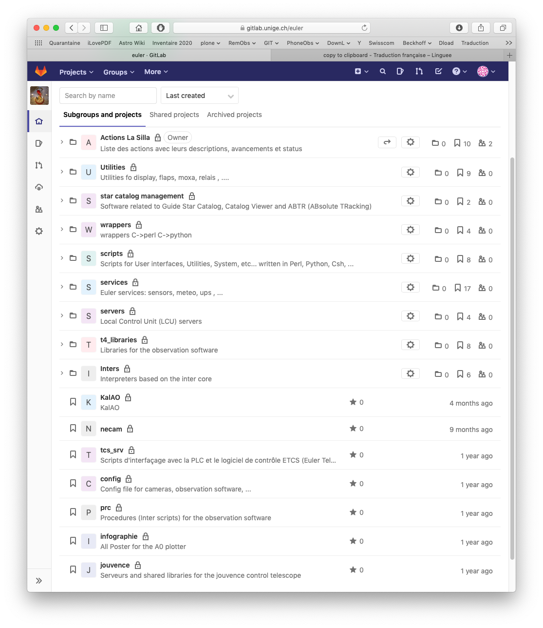543x628 pixels.
Task: Click the leave group icon for Actions La Silla
Action: coord(387,142)
